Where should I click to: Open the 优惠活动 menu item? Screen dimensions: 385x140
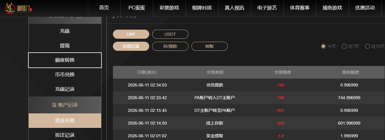tap(365, 8)
